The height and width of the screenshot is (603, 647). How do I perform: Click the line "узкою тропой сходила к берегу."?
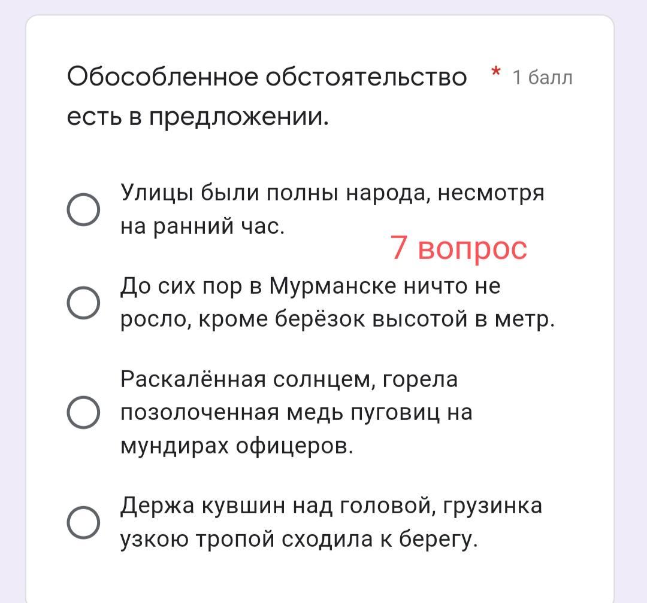coord(299,539)
